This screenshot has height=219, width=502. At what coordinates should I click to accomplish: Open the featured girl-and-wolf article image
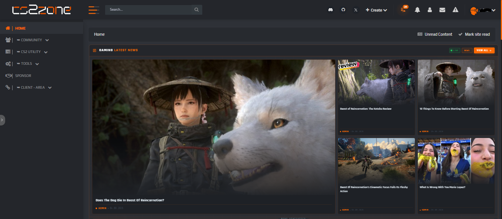(213, 127)
